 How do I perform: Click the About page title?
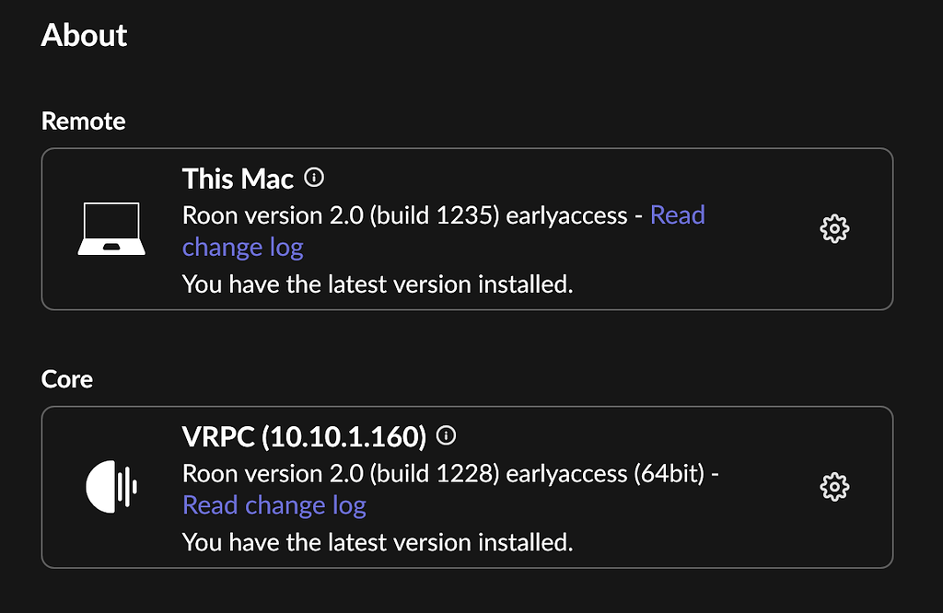[84, 35]
